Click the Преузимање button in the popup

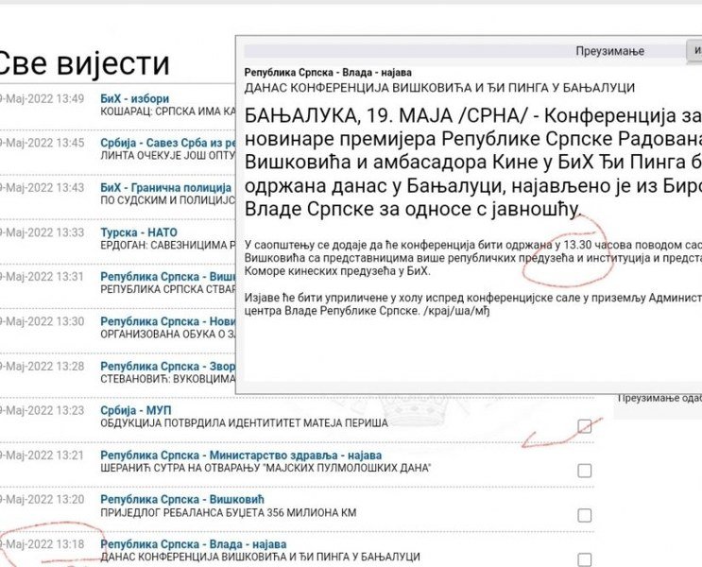click(x=609, y=50)
